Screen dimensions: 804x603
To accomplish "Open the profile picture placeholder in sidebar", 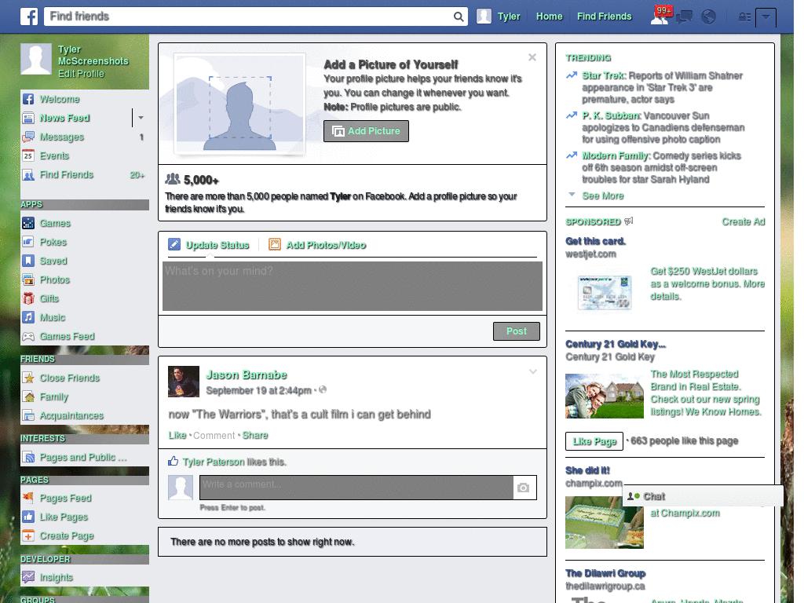I will (36, 59).
